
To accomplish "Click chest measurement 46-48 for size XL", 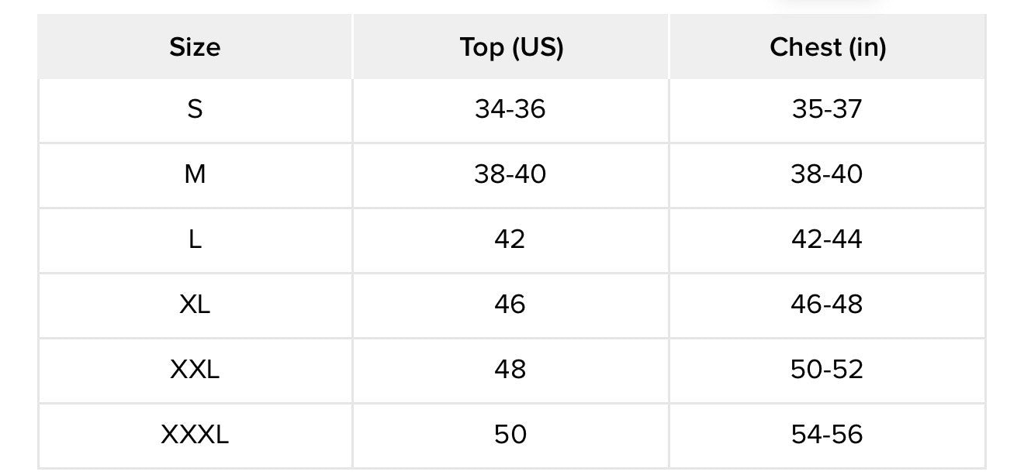I will point(827,305).
